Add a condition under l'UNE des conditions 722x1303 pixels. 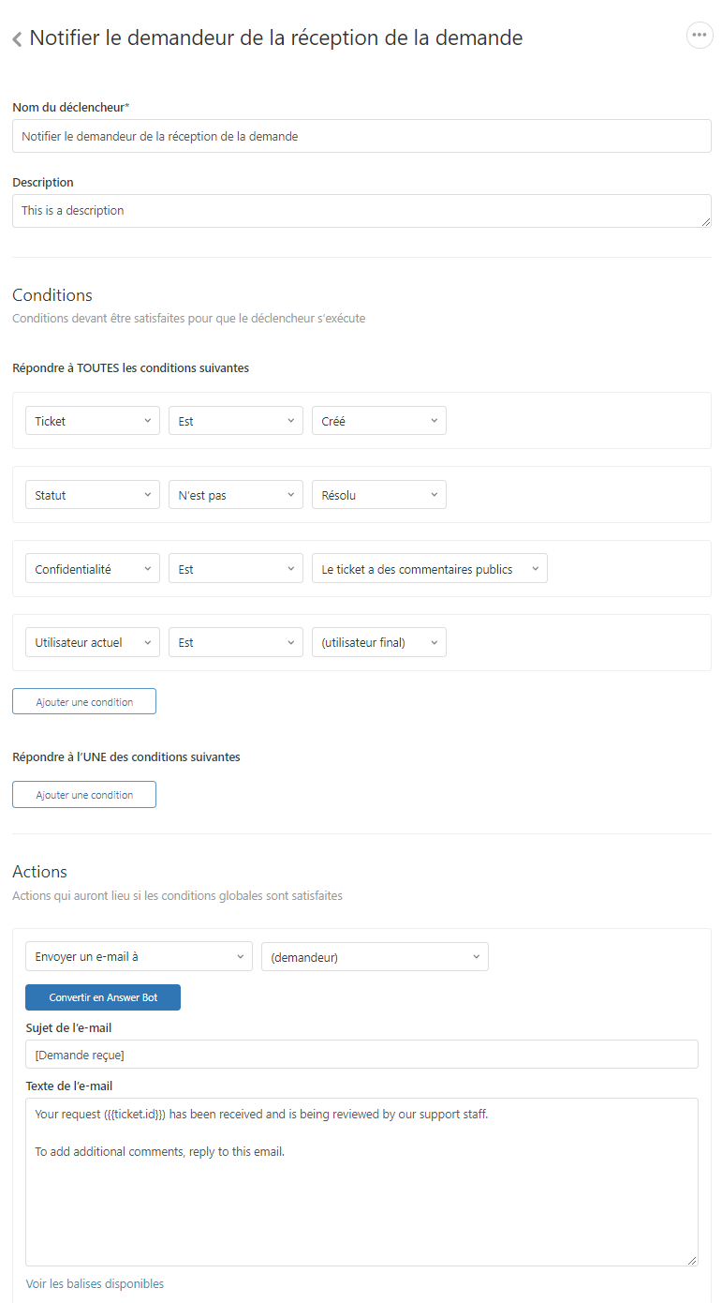84,795
